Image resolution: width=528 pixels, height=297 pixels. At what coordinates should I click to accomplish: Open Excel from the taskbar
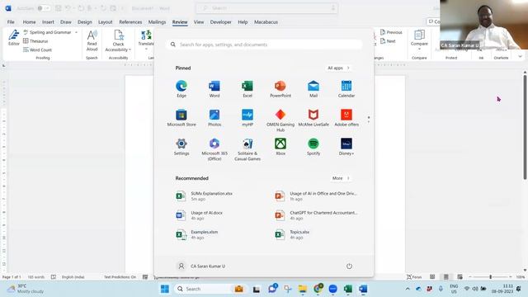[x=348, y=289]
